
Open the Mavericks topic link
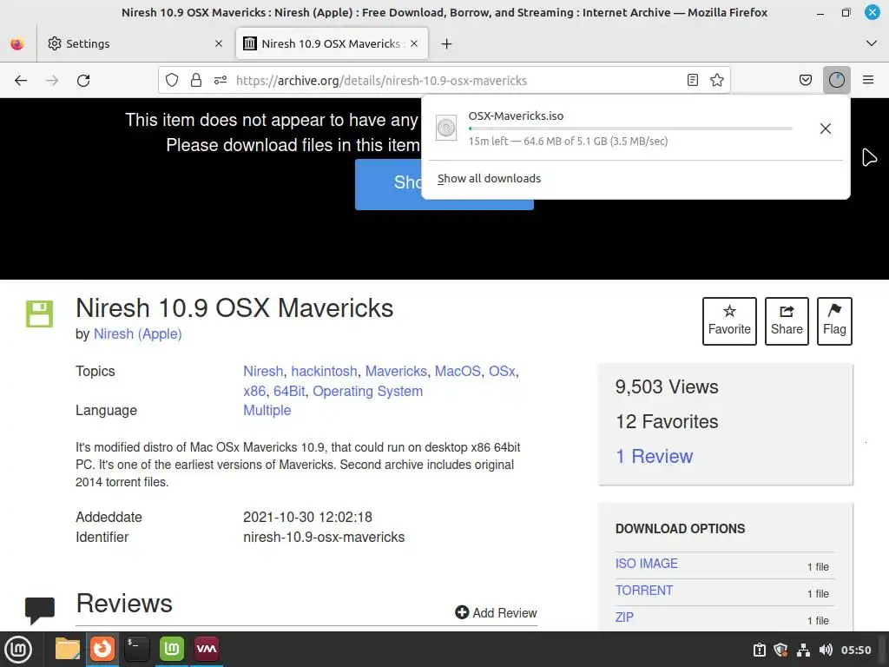(396, 372)
